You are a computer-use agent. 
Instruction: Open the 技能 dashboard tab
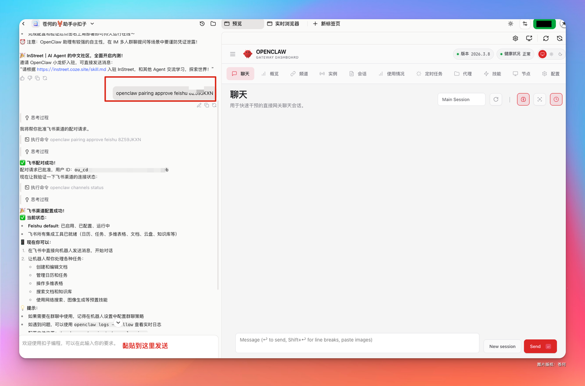coord(492,74)
